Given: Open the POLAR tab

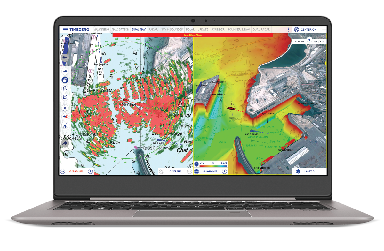Looking at the screenshot, I should click(x=190, y=29).
